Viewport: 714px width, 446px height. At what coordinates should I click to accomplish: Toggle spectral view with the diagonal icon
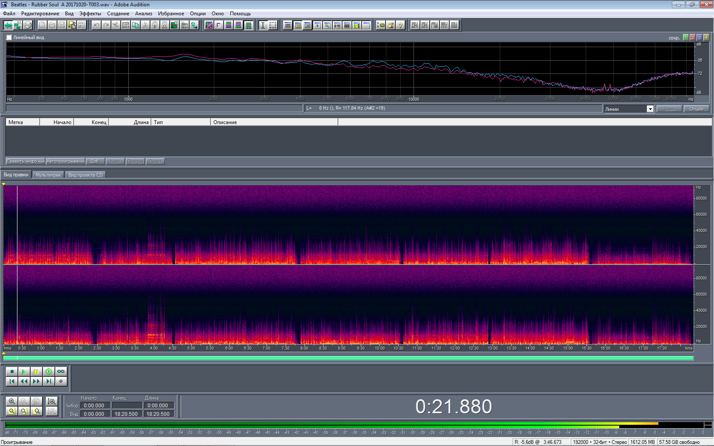click(209, 25)
